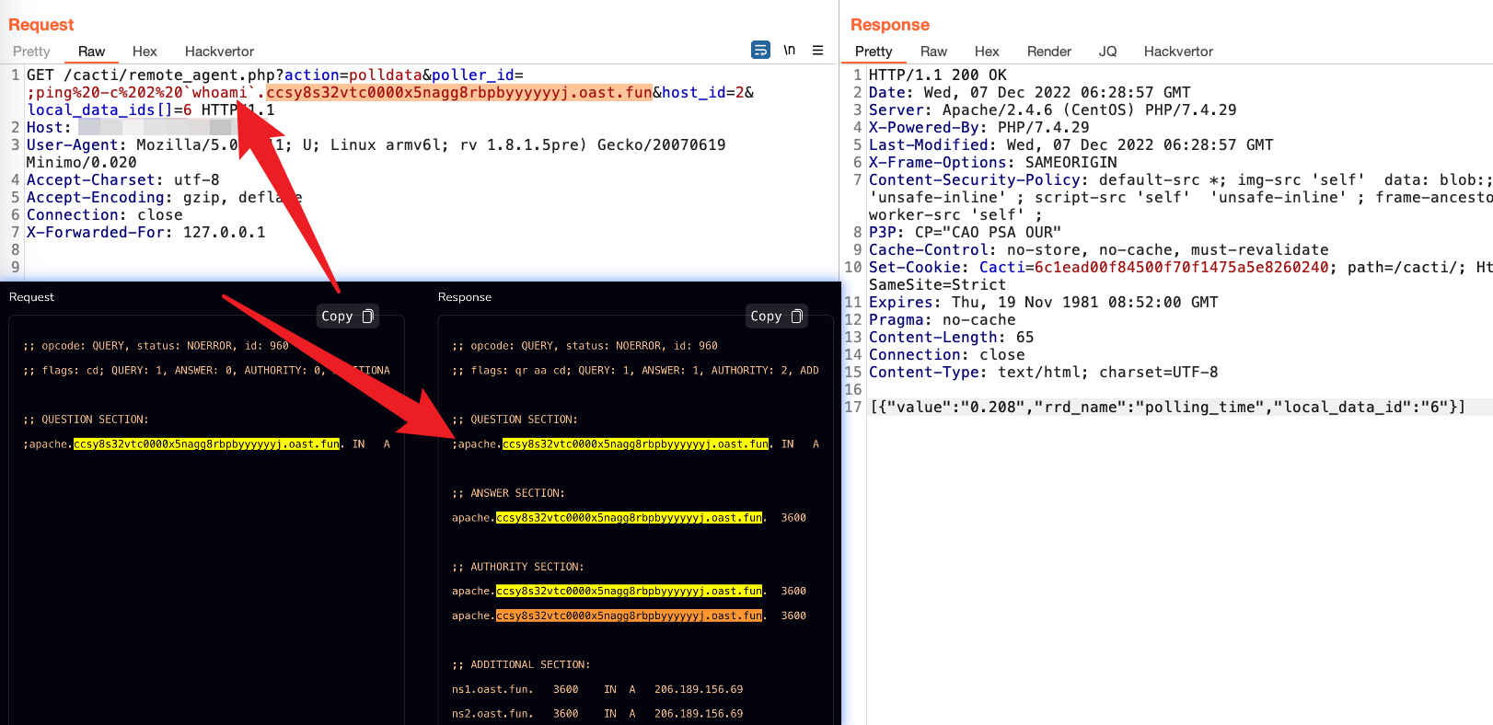
Task: Click the Content-Length: 65 header
Action: [951, 337]
